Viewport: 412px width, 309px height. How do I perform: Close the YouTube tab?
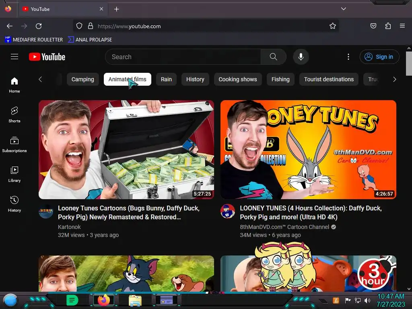coord(101,9)
